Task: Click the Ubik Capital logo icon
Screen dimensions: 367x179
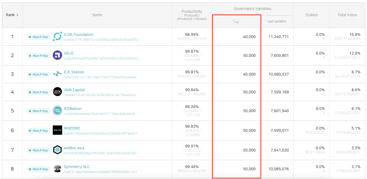Action: [57, 92]
